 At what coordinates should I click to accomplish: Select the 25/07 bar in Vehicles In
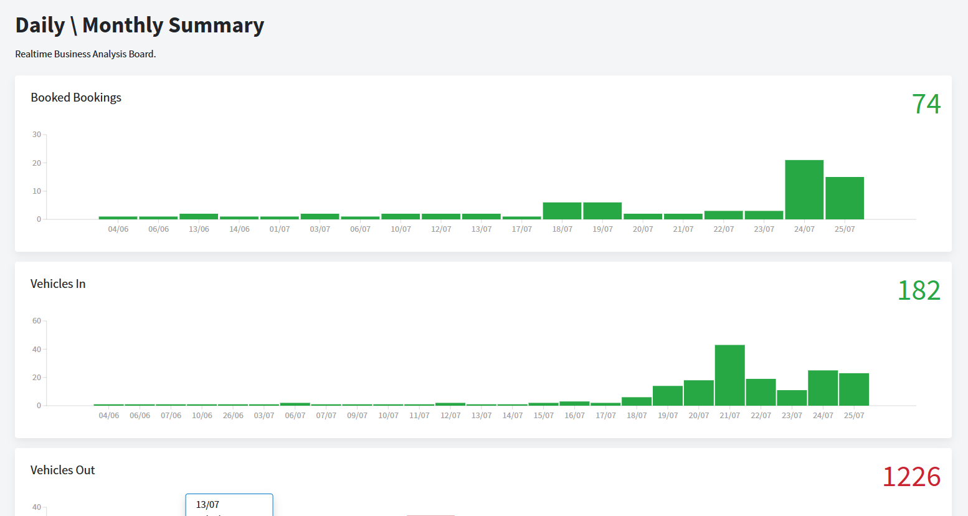point(853,389)
